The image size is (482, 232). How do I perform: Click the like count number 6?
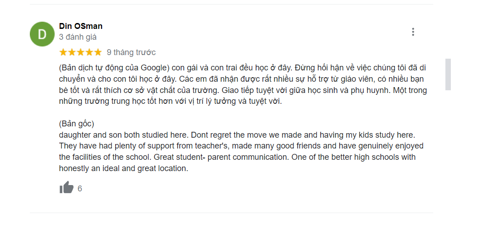pos(80,189)
